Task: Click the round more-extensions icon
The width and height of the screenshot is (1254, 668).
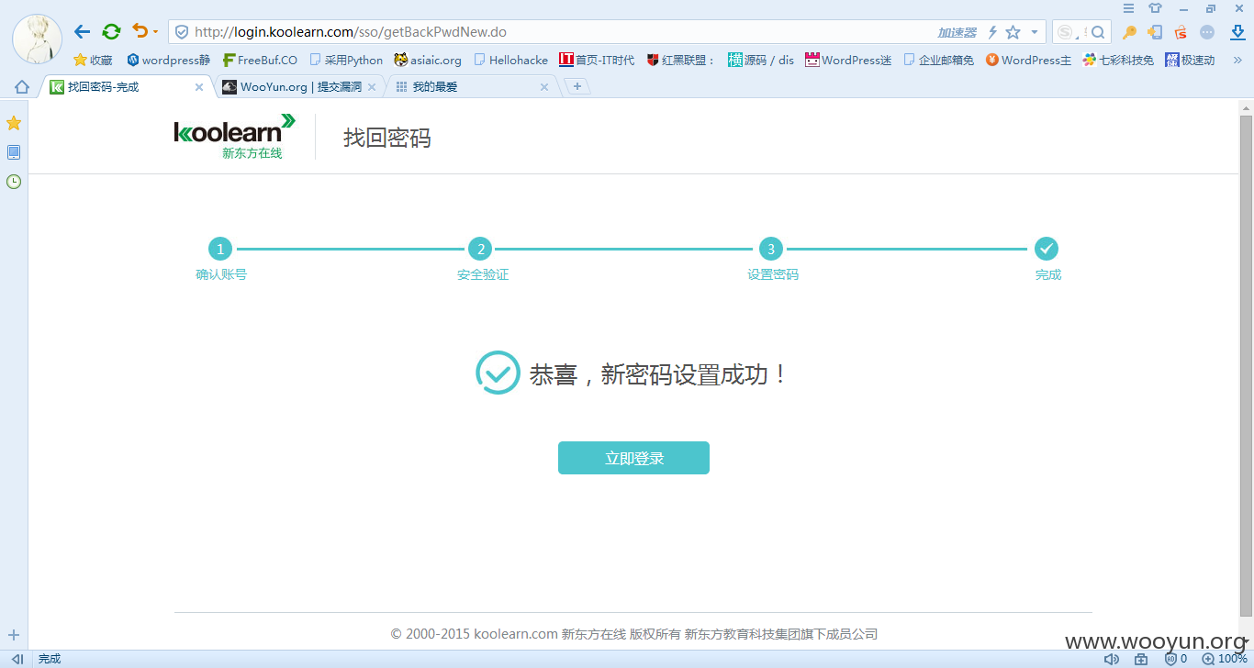Action: (1207, 32)
